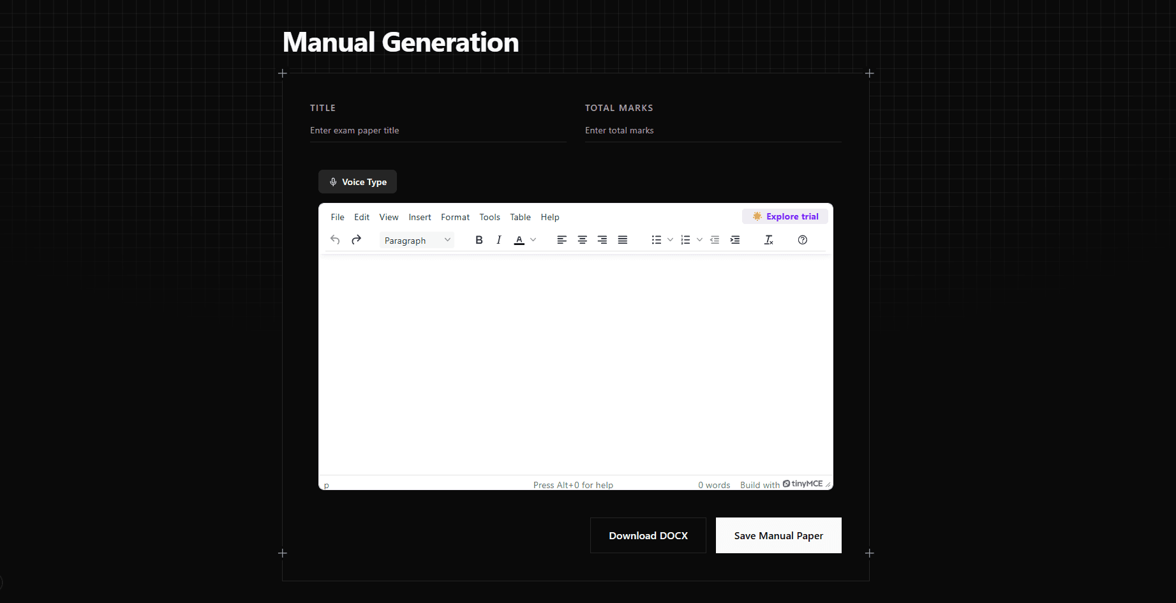Click the 0 words counter
This screenshot has height=603, width=1176.
[x=714, y=485]
